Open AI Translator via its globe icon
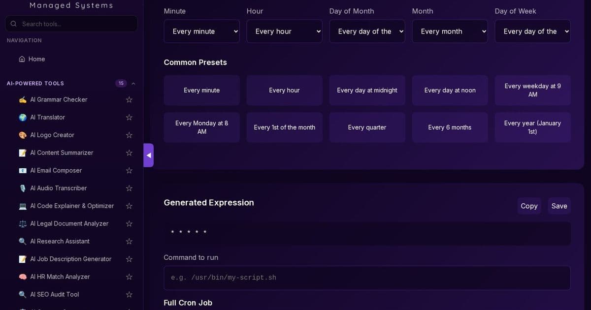Viewport: 591px width, 310px height. [x=22, y=117]
